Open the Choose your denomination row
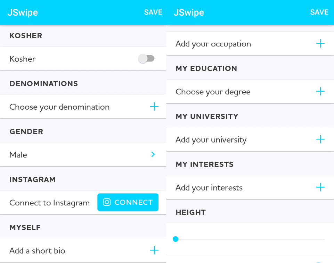This screenshot has width=334, height=263. pyautogui.click(x=83, y=107)
